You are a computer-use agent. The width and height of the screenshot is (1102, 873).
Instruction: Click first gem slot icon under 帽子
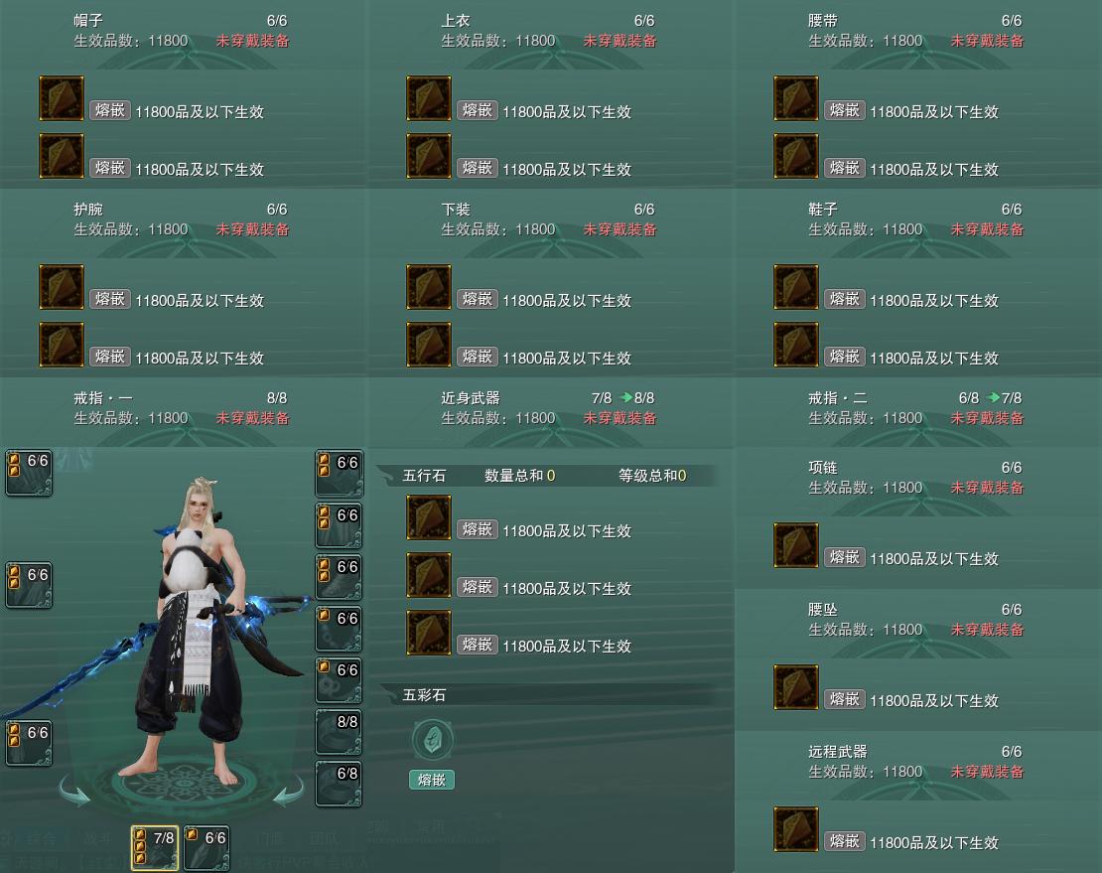pyautogui.click(x=62, y=98)
